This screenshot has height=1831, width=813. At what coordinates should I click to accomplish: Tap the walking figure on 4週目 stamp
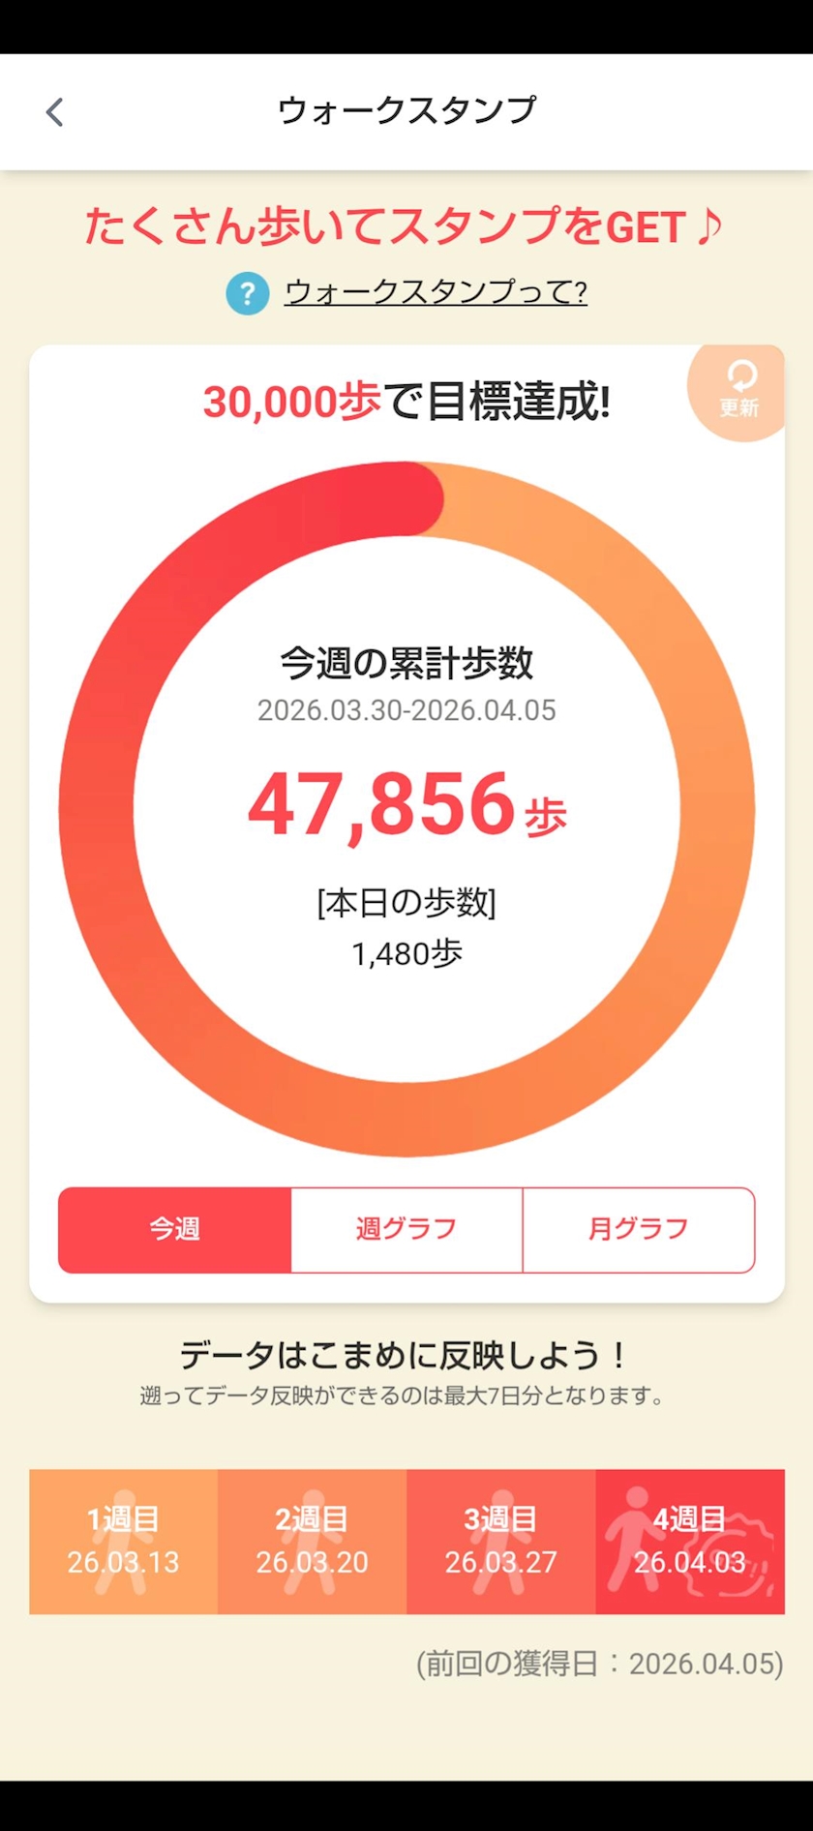635,1541
